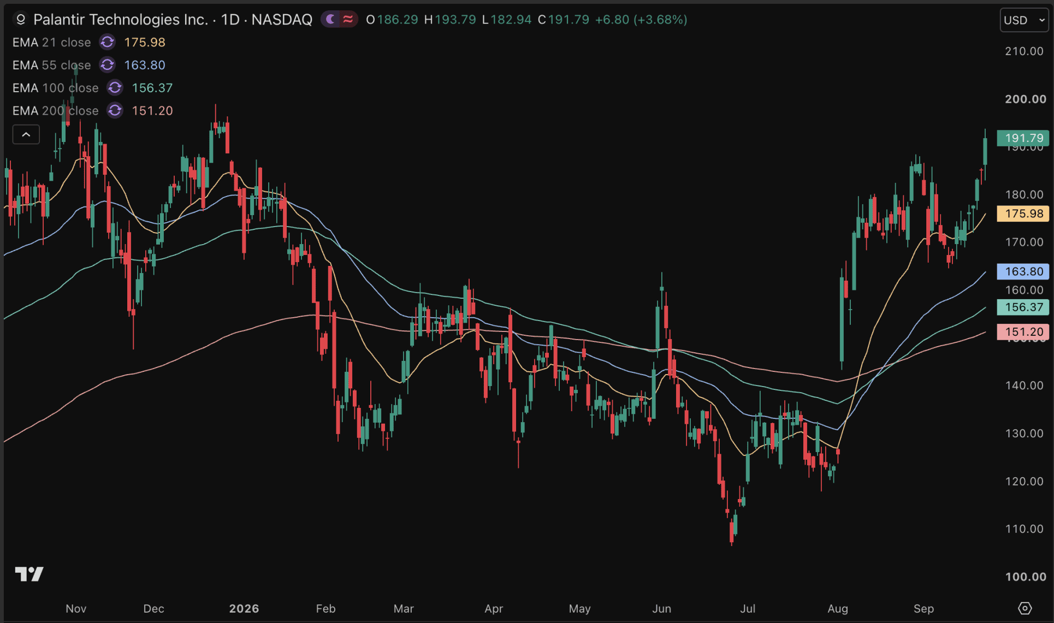Screen dimensions: 1054x623
Task: Click the refresh icon beside EMA 21 close
Action: coord(108,42)
